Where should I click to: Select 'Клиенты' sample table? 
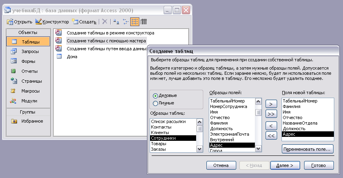(x=173, y=133)
